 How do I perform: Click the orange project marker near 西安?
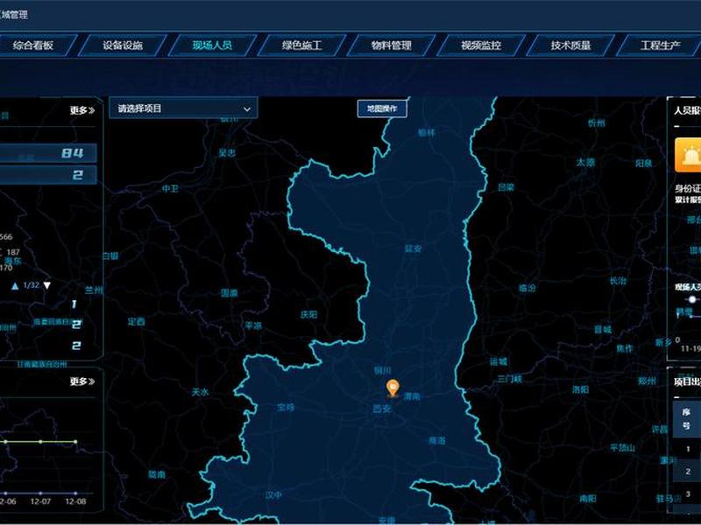(393, 388)
